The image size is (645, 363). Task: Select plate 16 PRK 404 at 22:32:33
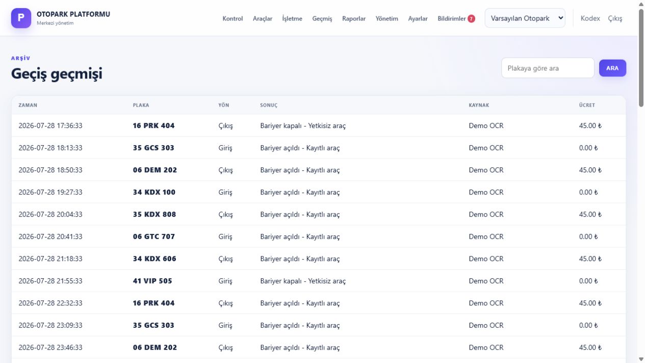click(x=154, y=303)
